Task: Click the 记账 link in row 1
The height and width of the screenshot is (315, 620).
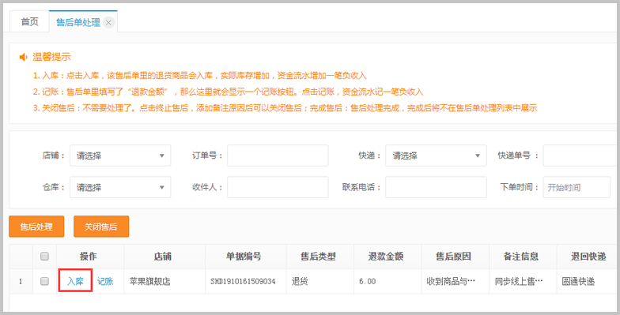Action: point(105,281)
